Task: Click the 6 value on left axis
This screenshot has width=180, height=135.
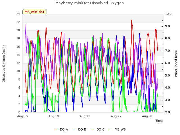Action: pos(19,88)
